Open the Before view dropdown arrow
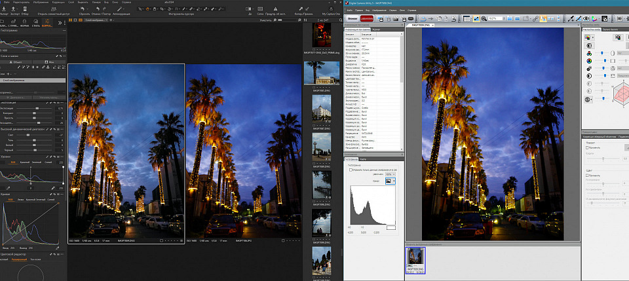Viewport: 629px width, 281px height. coord(254,9)
